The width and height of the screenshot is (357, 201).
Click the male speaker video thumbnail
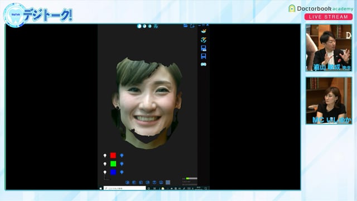(x=329, y=48)
